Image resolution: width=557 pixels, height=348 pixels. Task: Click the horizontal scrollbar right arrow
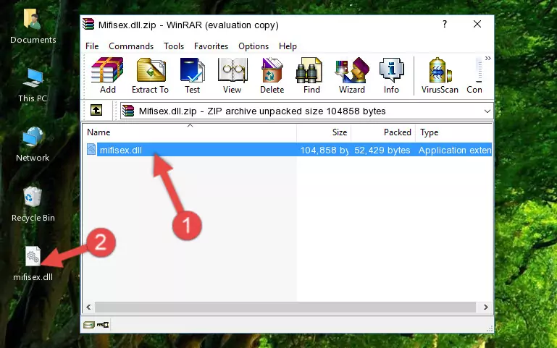(x=485, y=307)
